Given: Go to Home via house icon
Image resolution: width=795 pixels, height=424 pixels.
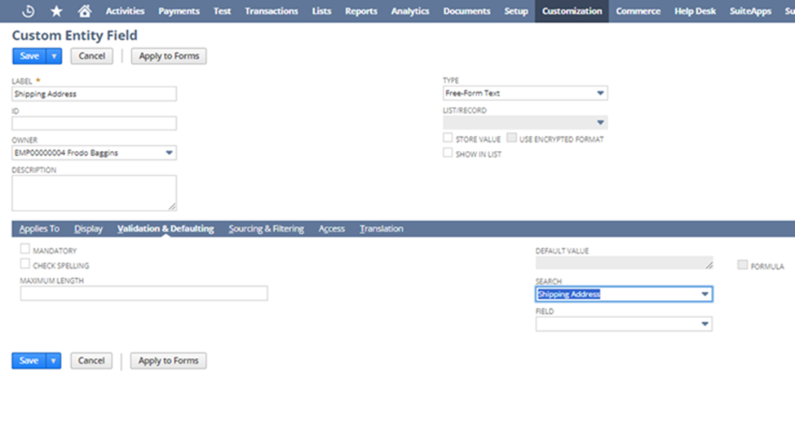Looking at the screenshot, I should 84,11.
